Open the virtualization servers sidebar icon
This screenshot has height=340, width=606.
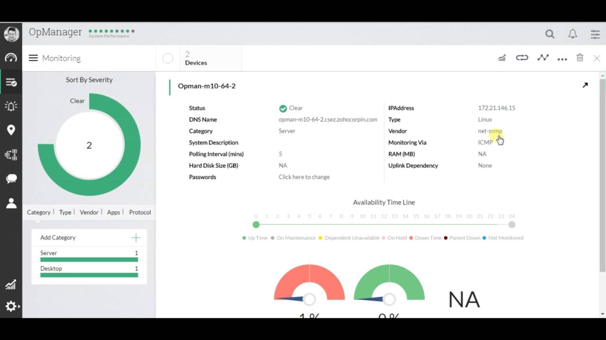coord(11,154)
